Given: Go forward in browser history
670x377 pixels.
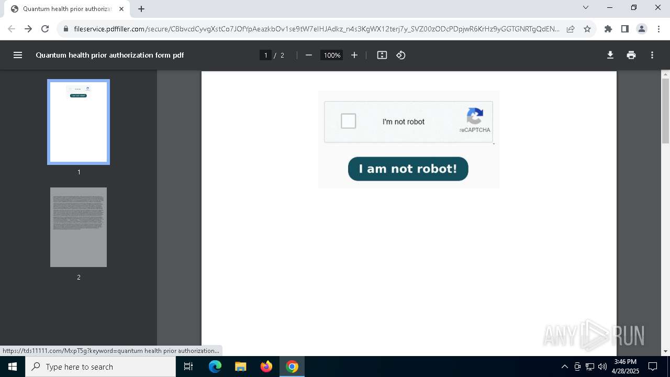Looking at the screenshot, I should click(x=28, y=29).
